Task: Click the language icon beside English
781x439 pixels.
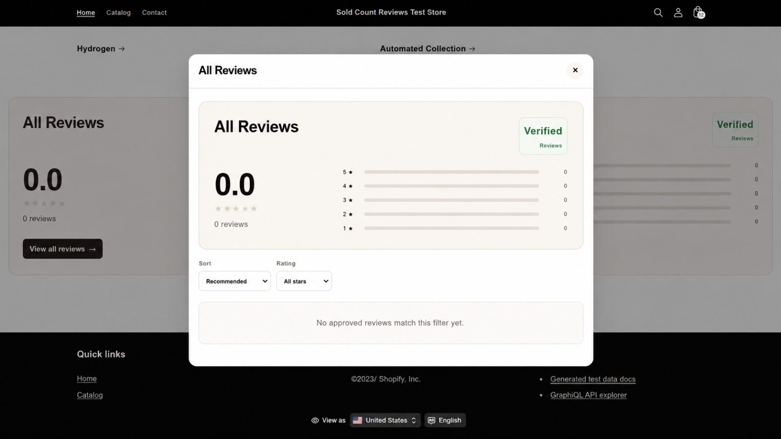Action: 432,420
